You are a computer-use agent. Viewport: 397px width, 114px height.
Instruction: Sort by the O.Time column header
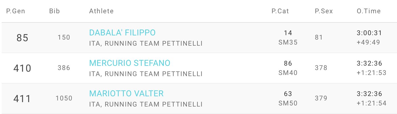click(x=369, y=11)
